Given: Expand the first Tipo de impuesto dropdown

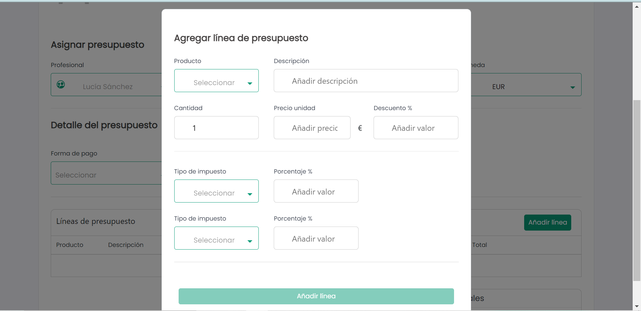Looking at the screenshot, I should click(216, 191).
